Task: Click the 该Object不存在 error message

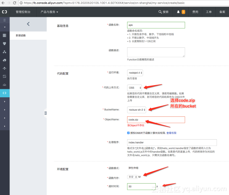Action: pos(135,126)
